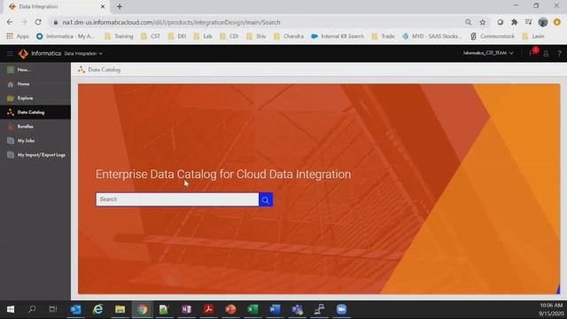Select New in the left sidebar

point(35,69)
